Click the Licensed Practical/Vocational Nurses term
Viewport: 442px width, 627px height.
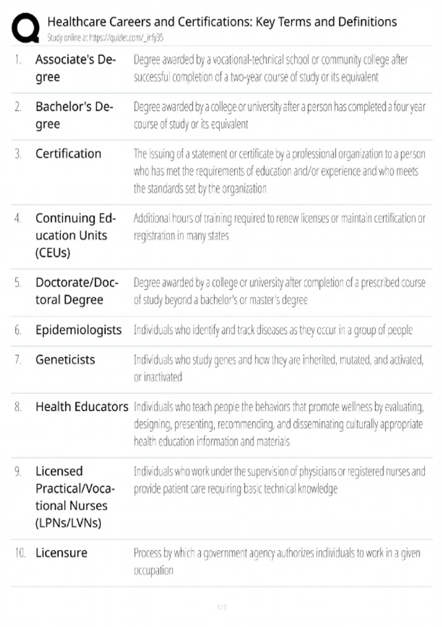[x=75, y=497]
